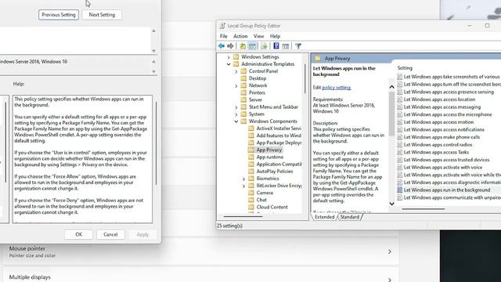Click description pane scroll-down arrow
Screen dimensions: 501x282
[391, 204]
